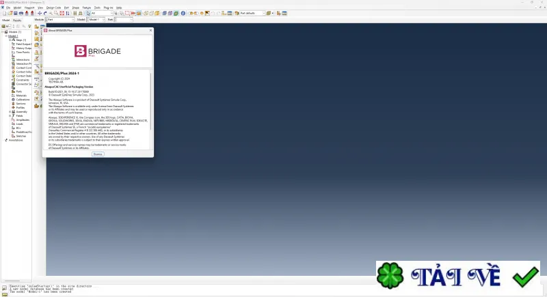
Task: Select History Output in model tree
Action: 24,48
